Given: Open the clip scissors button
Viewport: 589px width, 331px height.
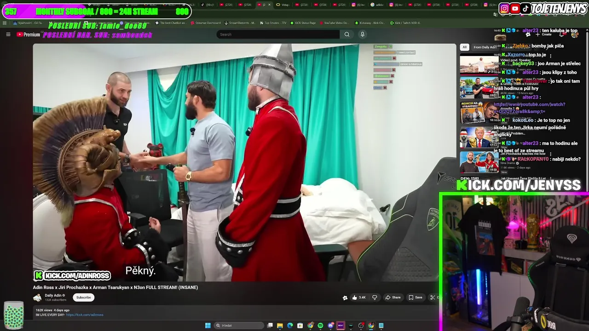Looking at the screenshot, I should (x=433, y=297).
